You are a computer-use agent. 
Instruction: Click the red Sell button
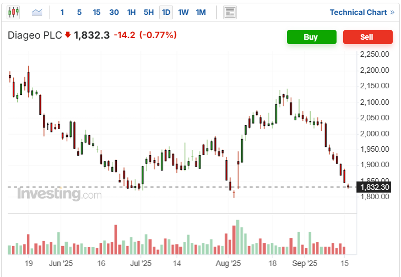pyautogui.click(x=368, y=37)
